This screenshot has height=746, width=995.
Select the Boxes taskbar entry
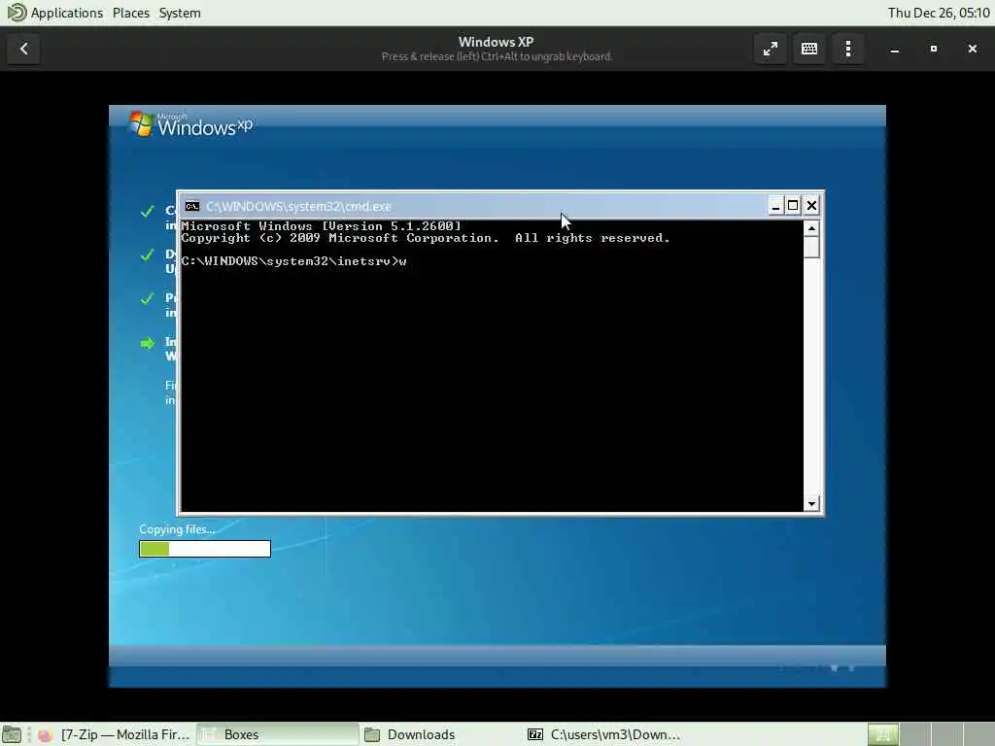point(277,734)
